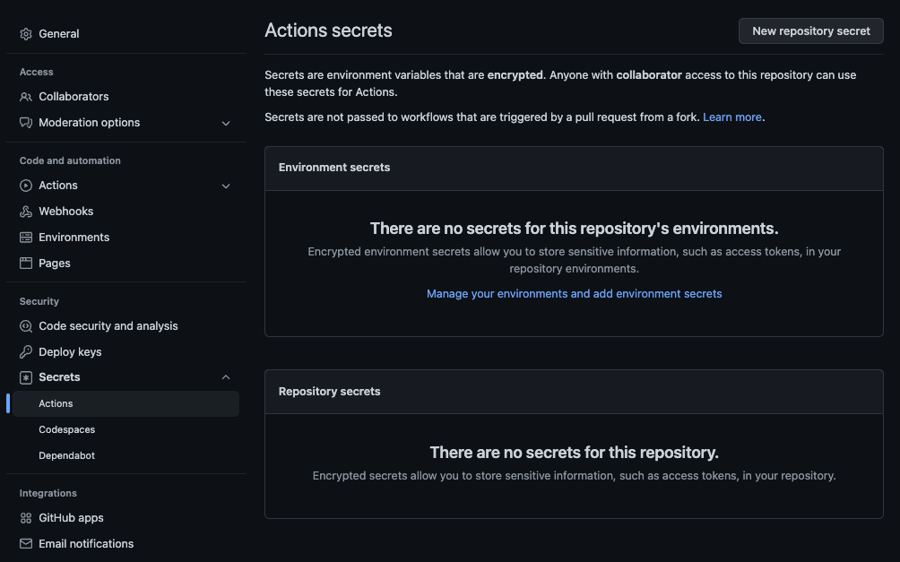Follow the Learn more link
Image resolution: width=900 pixels, height=562 pixels.
coord(731,117)
